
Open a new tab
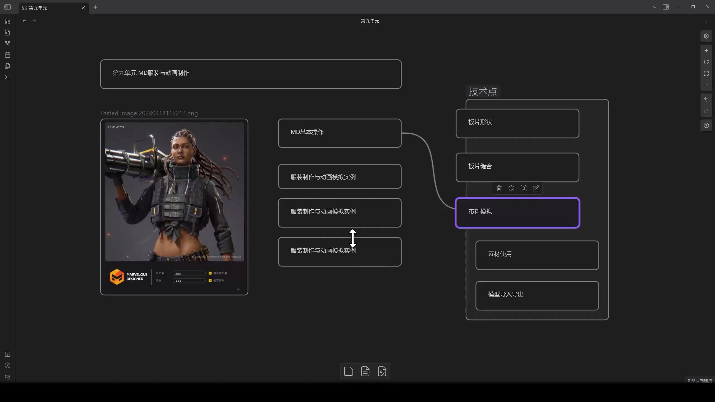[x=95, y=7]
